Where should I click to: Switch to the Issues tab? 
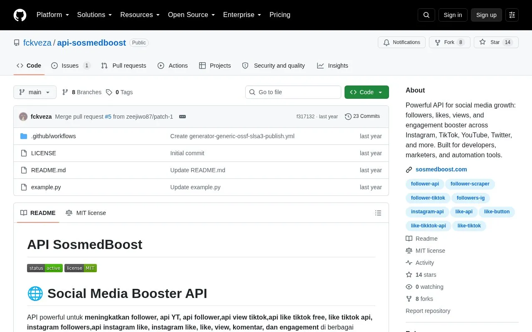[x=71, y=66]
